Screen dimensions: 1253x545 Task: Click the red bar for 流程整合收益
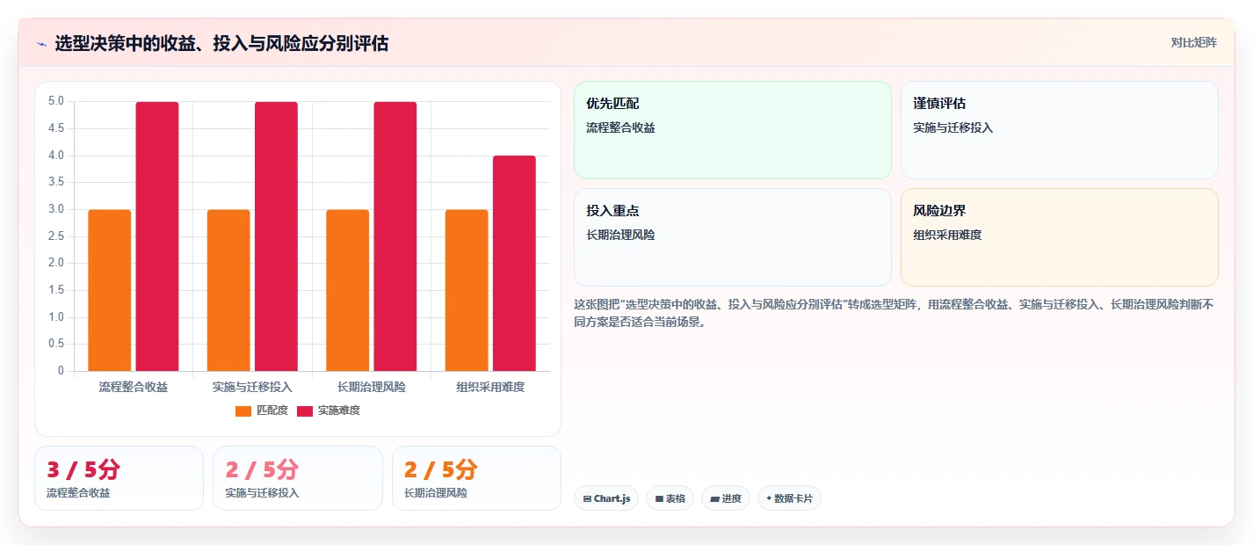(157, 236)
